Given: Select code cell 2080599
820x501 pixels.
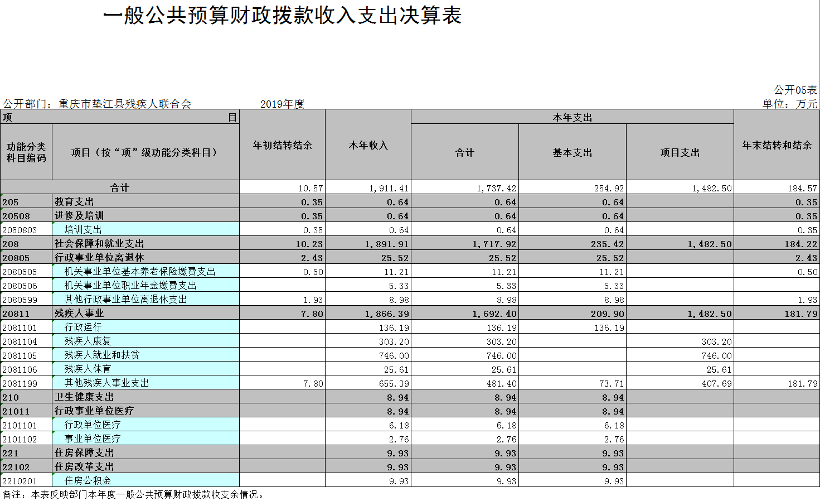Looking at the screenshot, I should pyautogui.click(x=26, y=299).
